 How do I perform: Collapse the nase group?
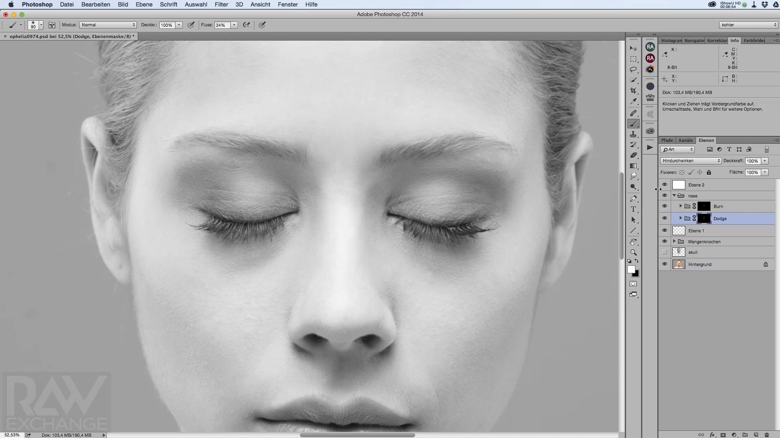[674, 195]
